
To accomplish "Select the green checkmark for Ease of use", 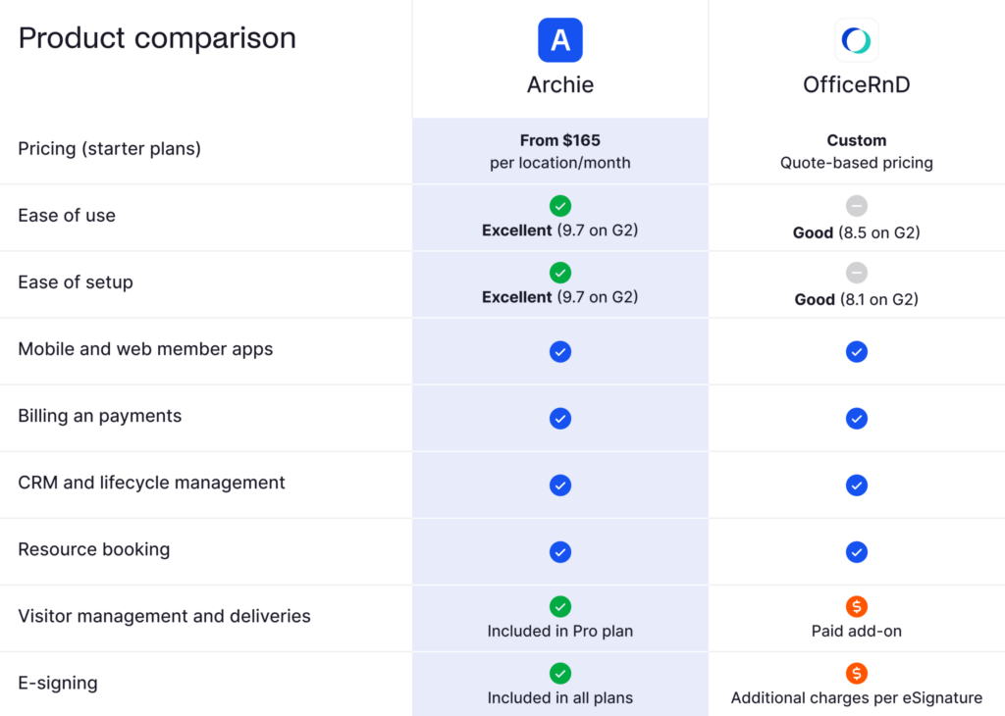I will click(559, 206).
